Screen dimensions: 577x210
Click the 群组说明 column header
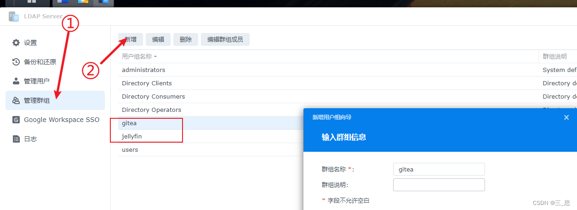coord(558,56)
